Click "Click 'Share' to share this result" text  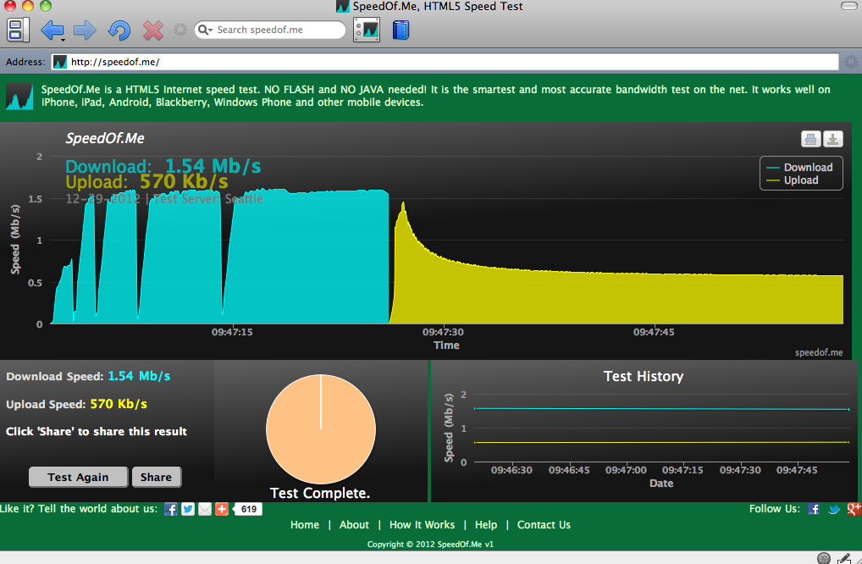tap(97, 432)
